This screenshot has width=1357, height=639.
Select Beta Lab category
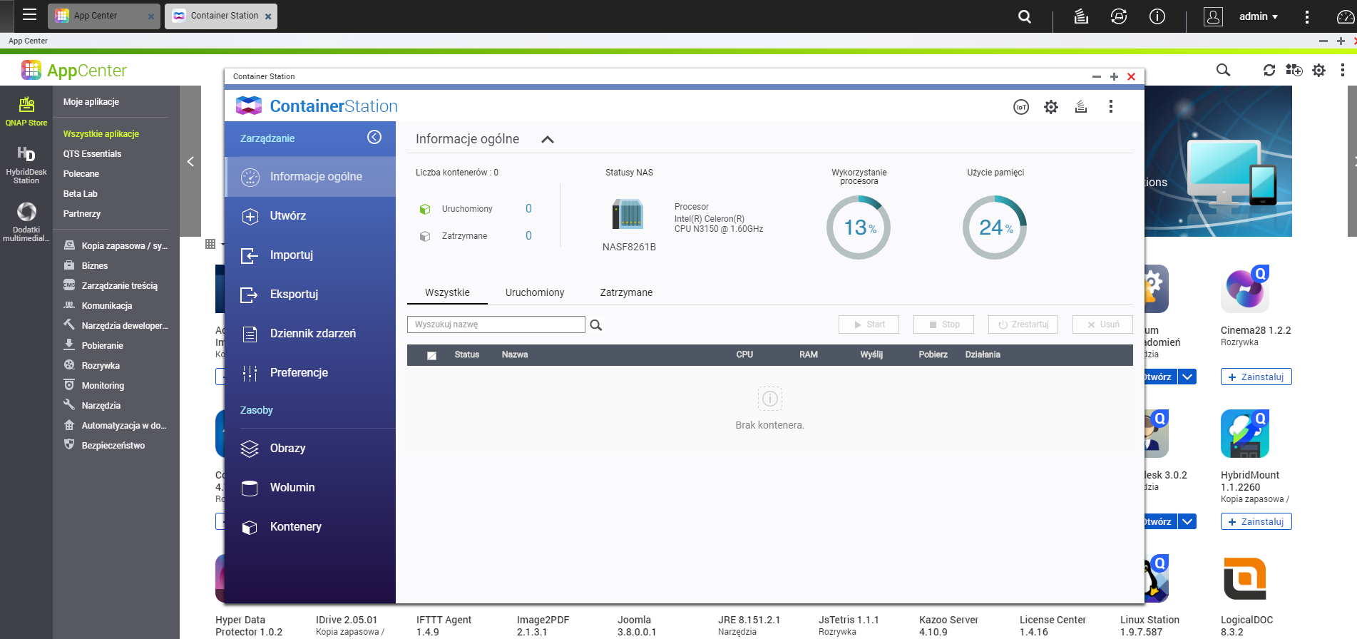(x=81, y=194)
